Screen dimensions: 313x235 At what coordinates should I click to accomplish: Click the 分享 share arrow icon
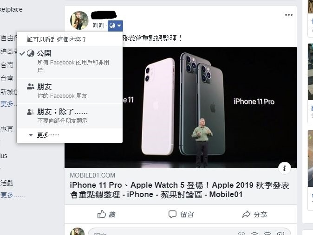coord(246,215)
